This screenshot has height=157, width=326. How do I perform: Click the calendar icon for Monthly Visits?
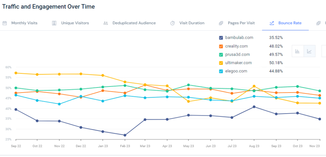(x=5, y=23)
